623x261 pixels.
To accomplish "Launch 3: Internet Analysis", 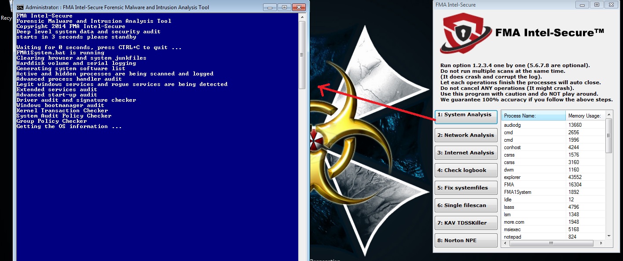I will click(466, 153).
